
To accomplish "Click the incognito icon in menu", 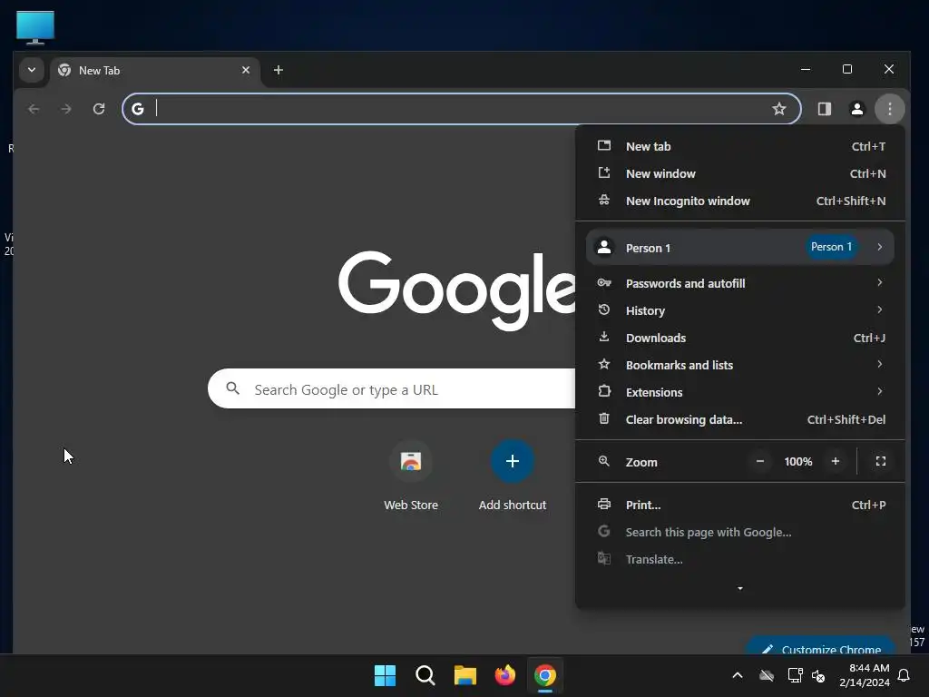I will pos(603,200).
